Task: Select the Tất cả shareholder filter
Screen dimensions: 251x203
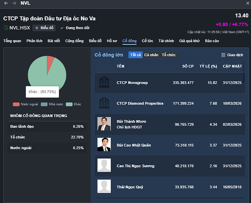Action: pyautogui.click(x=135, y=55)
